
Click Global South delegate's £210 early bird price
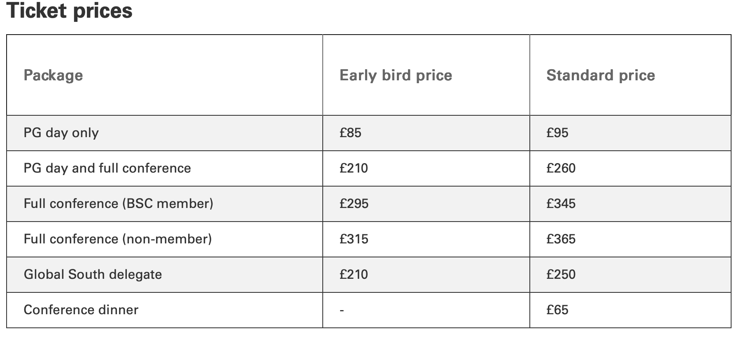tap(354, 275)
